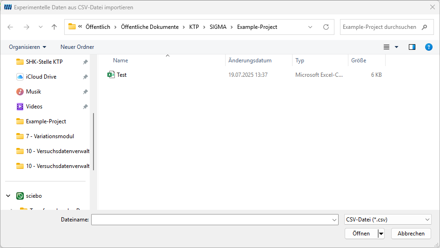The width and height of the screenshot is (440, 248).
Task: Open the Musik folder in sidebar
Action: click(x=33, y=92)
